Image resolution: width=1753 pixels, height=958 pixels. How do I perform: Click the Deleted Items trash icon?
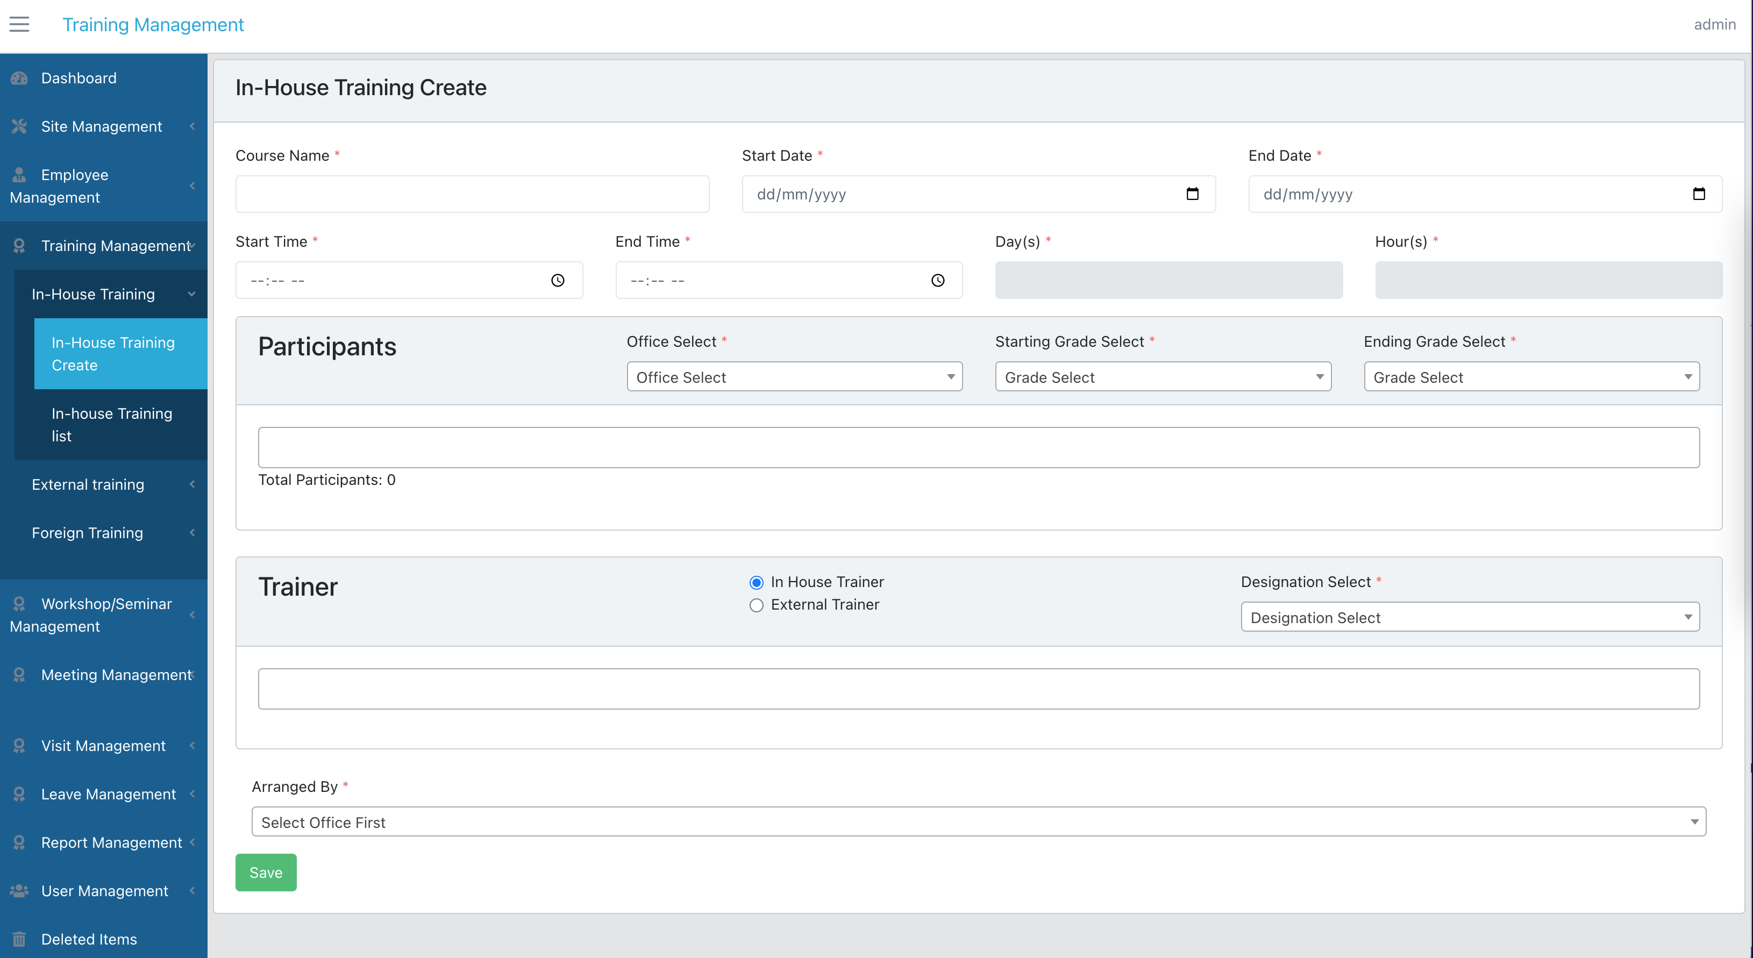(19, 939)
